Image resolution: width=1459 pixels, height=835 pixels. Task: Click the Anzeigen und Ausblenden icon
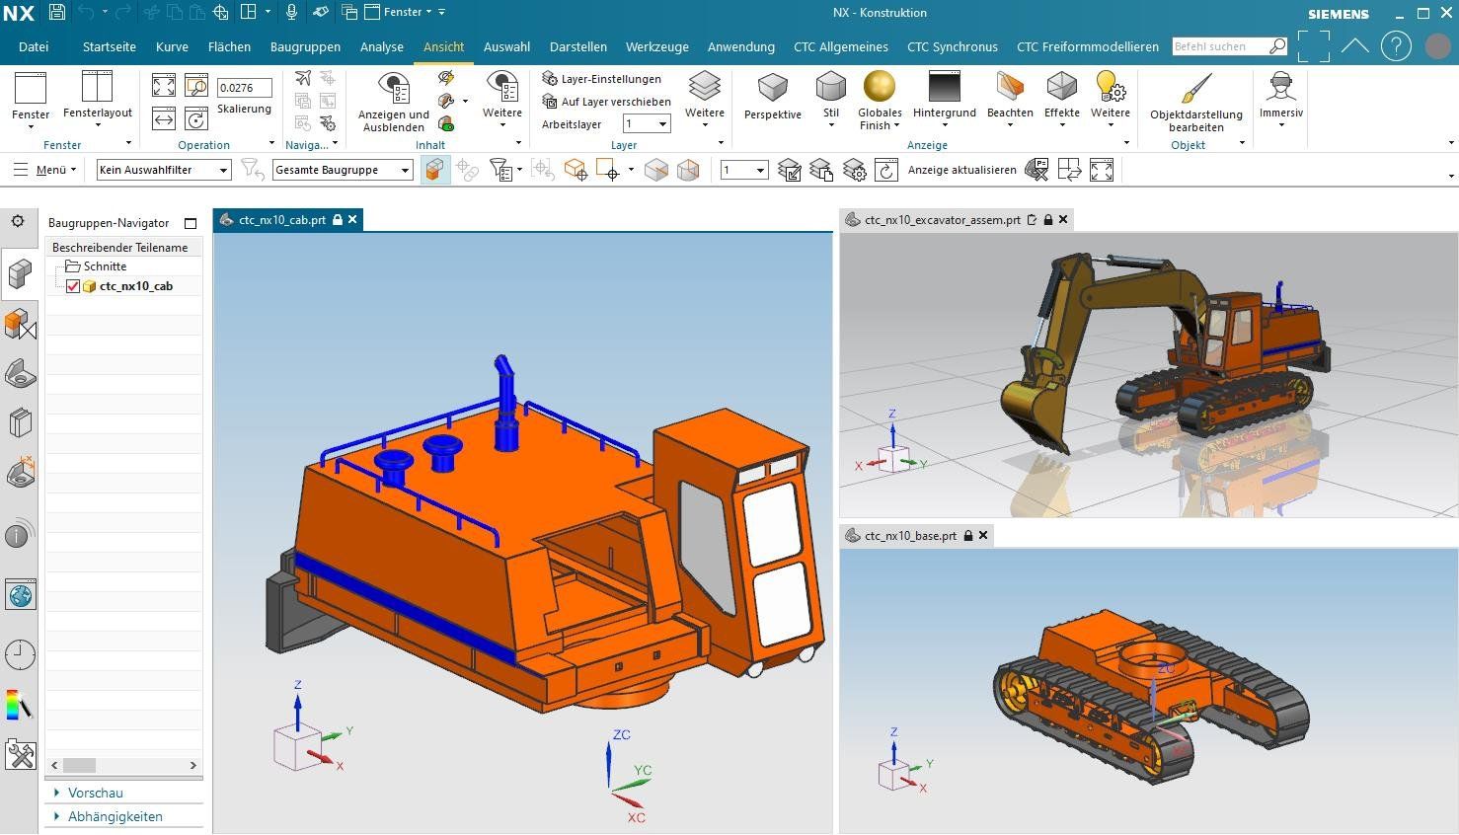[x=394, y=90]
